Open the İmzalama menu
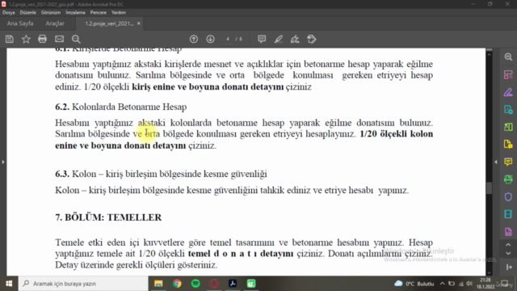This screenshot has height=291, width=517. [x=75, y=13]
